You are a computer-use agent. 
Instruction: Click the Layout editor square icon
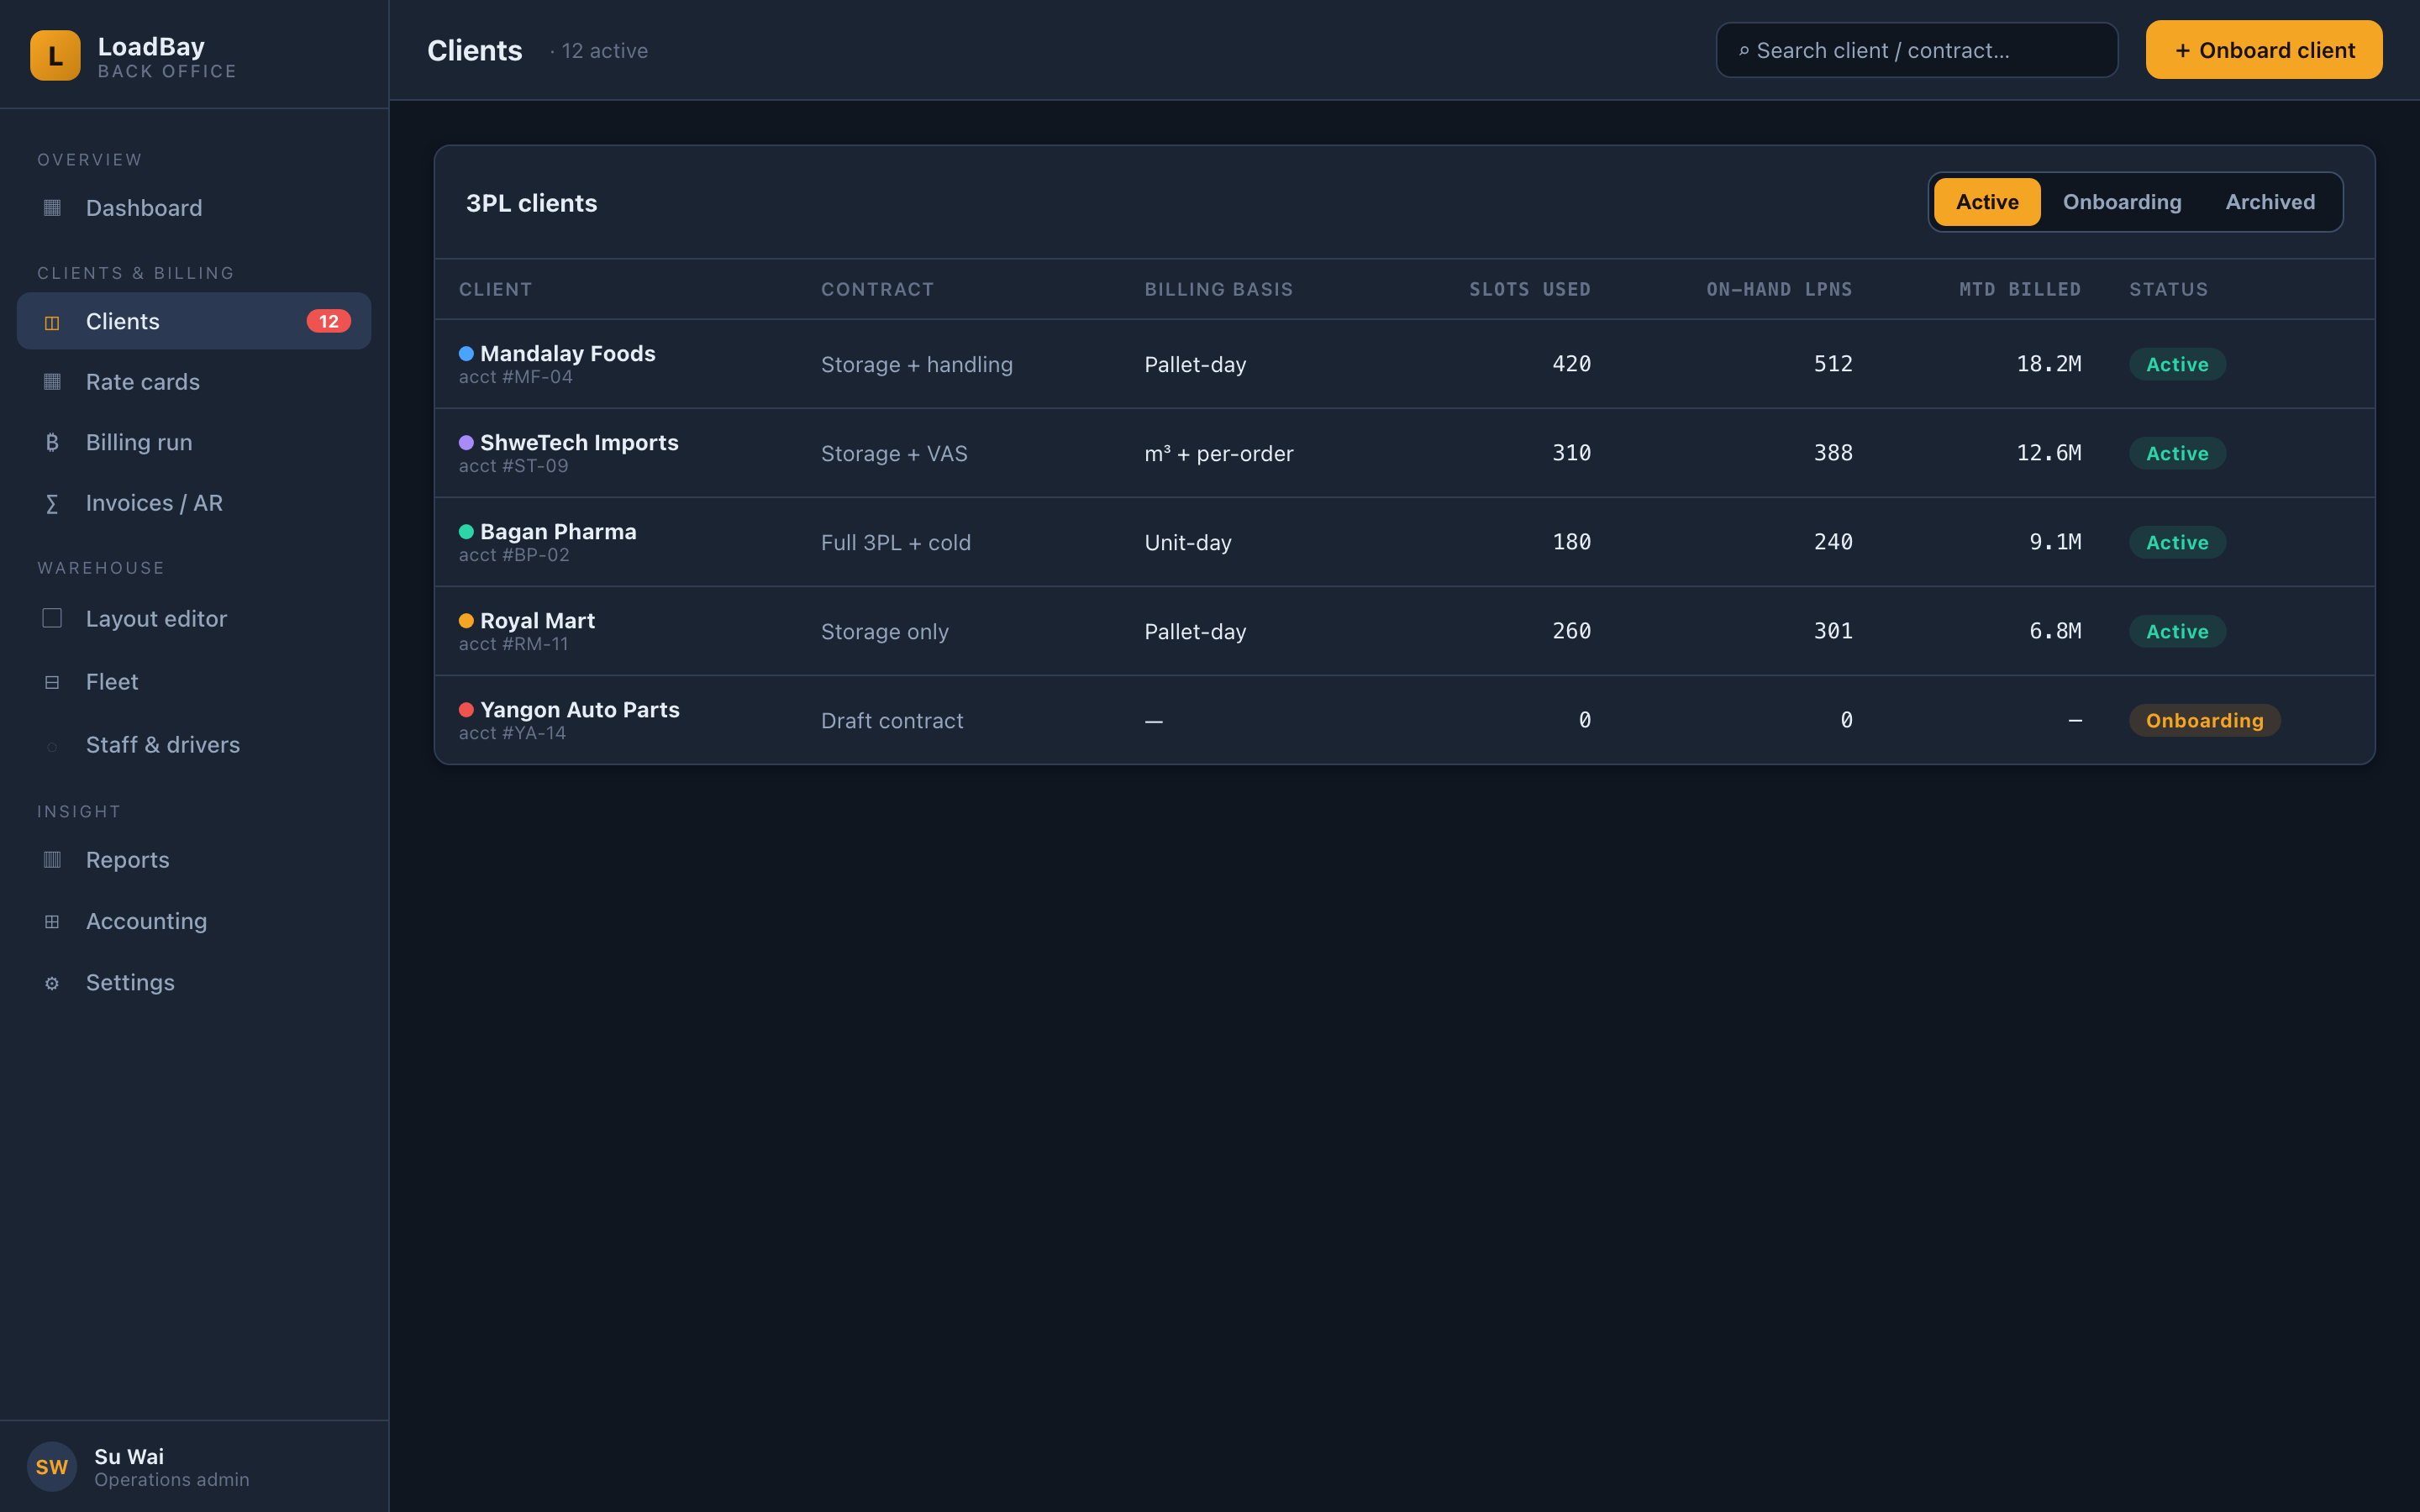coord(52,618)
